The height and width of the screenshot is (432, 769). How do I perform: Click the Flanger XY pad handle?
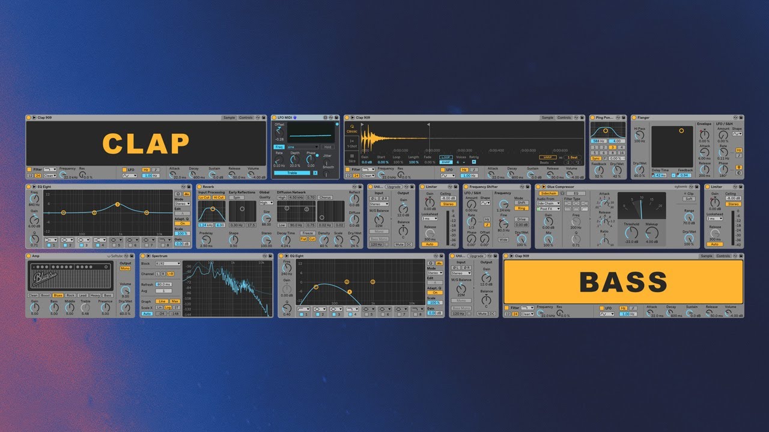pyautogui.click(x=681, y=131)
